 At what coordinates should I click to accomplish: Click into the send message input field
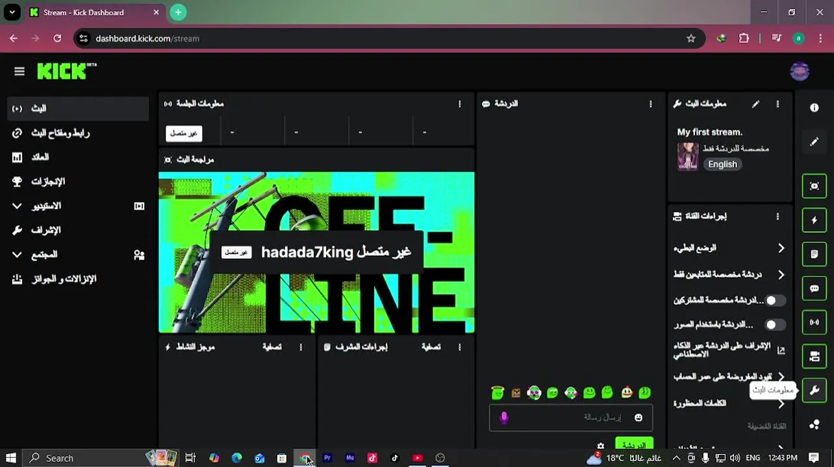pos(571,418)
